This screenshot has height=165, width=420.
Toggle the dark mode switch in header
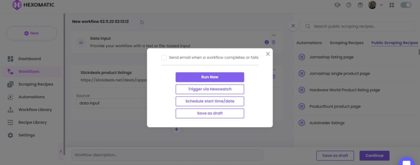[406, 5]
